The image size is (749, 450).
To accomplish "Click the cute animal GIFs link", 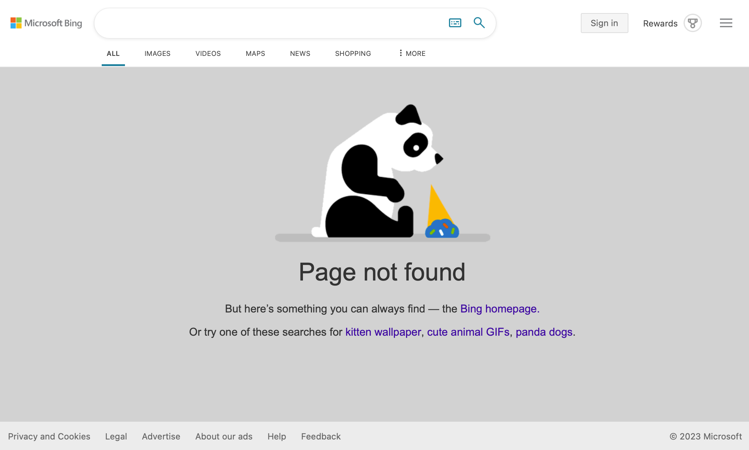I will click(468, 332).
